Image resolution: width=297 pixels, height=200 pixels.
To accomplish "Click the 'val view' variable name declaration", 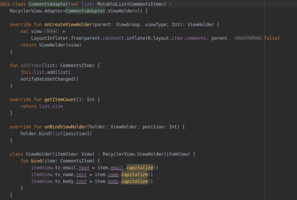I will pyautogui.click(x=36, y=31).
